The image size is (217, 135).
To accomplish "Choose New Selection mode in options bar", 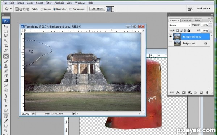I will pyautogui.click(x=17, y=9).
